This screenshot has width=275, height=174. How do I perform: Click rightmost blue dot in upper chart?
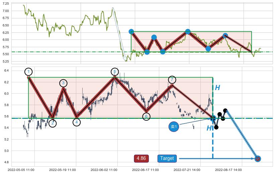coord(225,35)
